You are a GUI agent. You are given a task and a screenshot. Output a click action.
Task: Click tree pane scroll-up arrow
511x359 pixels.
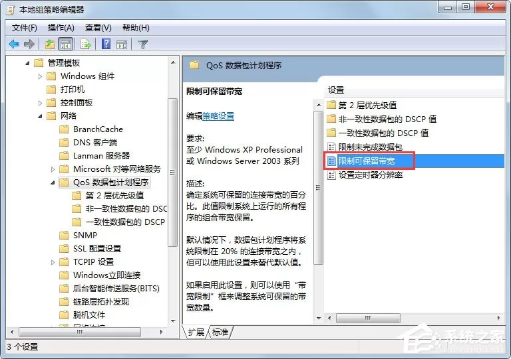click(x=173, y=62)
